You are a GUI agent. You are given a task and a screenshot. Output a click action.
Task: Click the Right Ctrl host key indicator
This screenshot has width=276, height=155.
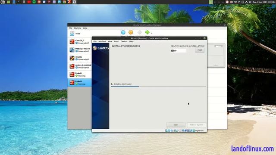[199, 131]
